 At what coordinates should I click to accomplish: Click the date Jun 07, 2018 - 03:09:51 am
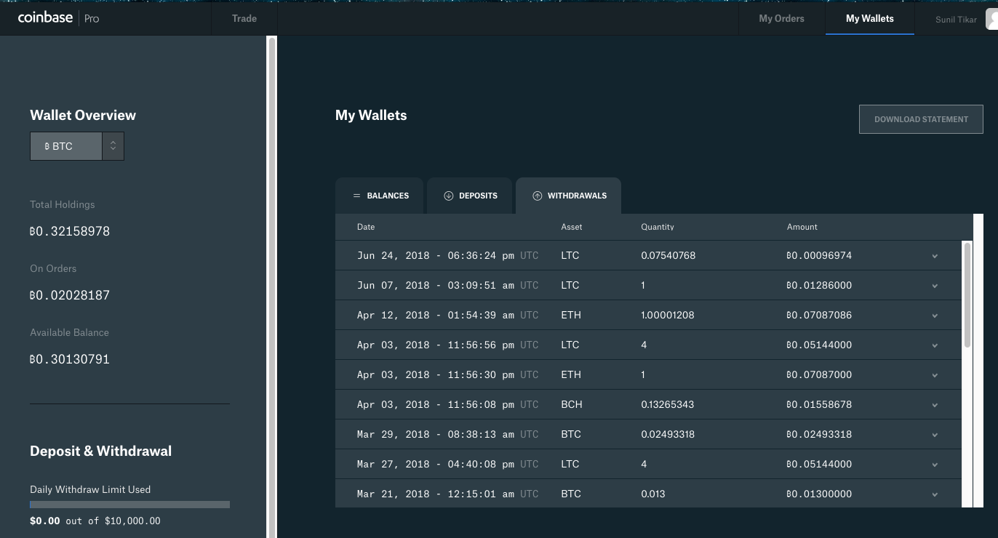(436, 286)
